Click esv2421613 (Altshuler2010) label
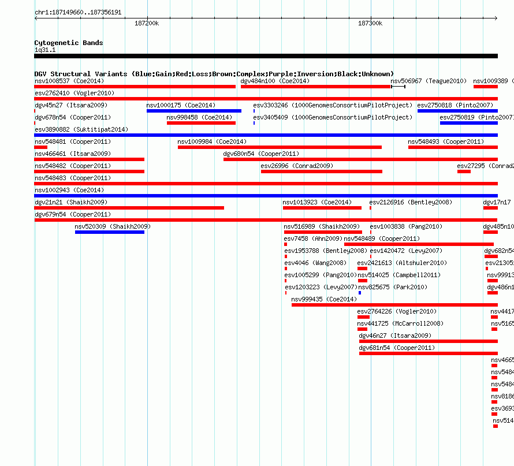This screenshot has width=514, height=466. [x=402, y=263]
